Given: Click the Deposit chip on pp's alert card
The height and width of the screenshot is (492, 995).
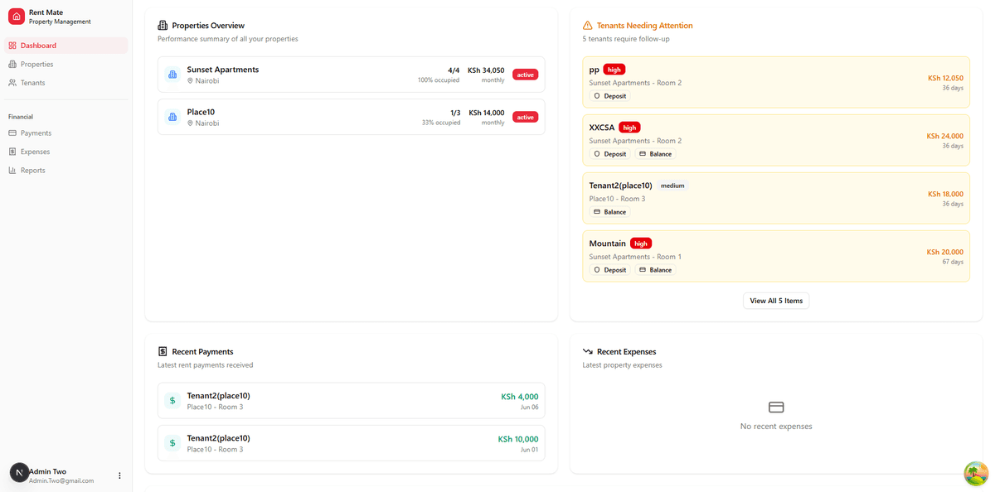Looking at the screenshot, I should (609, 95).
